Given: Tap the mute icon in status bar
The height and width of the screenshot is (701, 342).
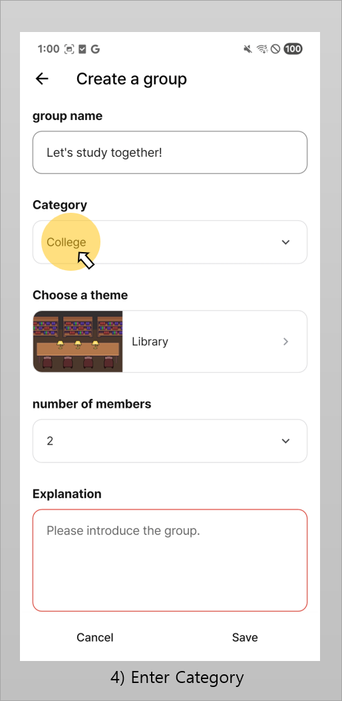Looking at the screenshot, I should 248,49.
